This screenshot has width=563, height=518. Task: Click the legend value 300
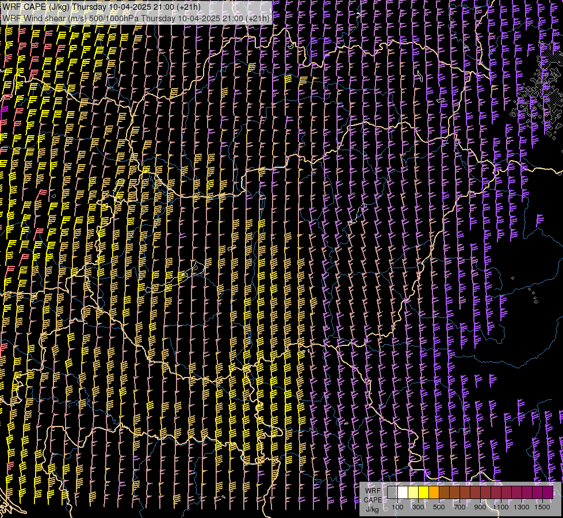tap(418, 507)
